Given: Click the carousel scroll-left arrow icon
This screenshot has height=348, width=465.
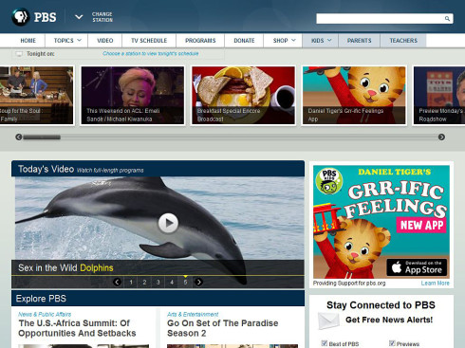Looking at the screenshot, I should click(x=19, y=137).
